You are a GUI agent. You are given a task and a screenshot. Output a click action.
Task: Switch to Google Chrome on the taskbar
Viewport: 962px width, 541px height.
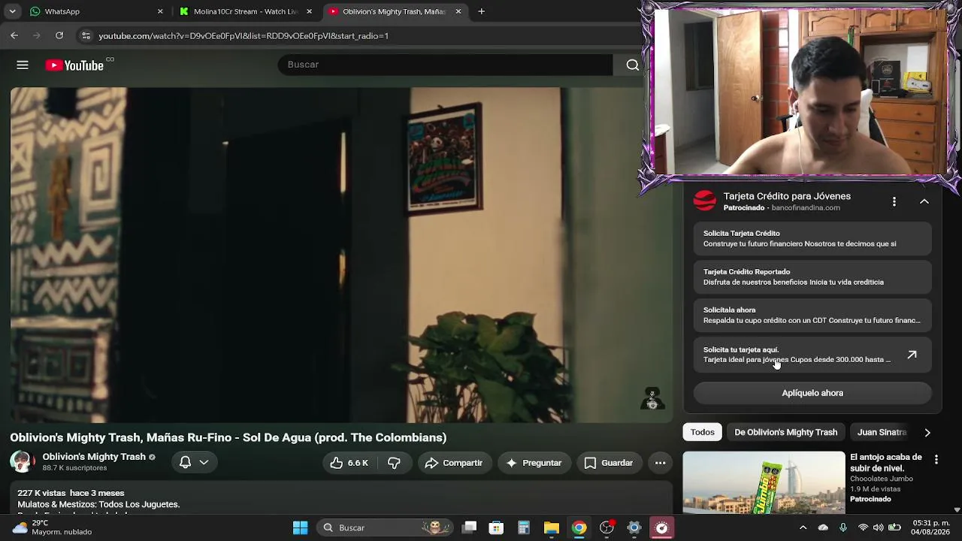[579, 527]
